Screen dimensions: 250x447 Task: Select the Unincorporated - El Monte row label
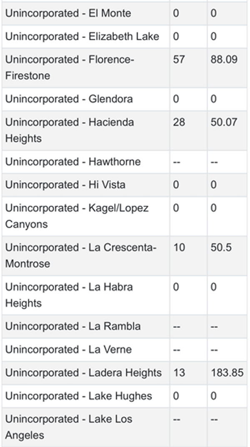point(68,13)
